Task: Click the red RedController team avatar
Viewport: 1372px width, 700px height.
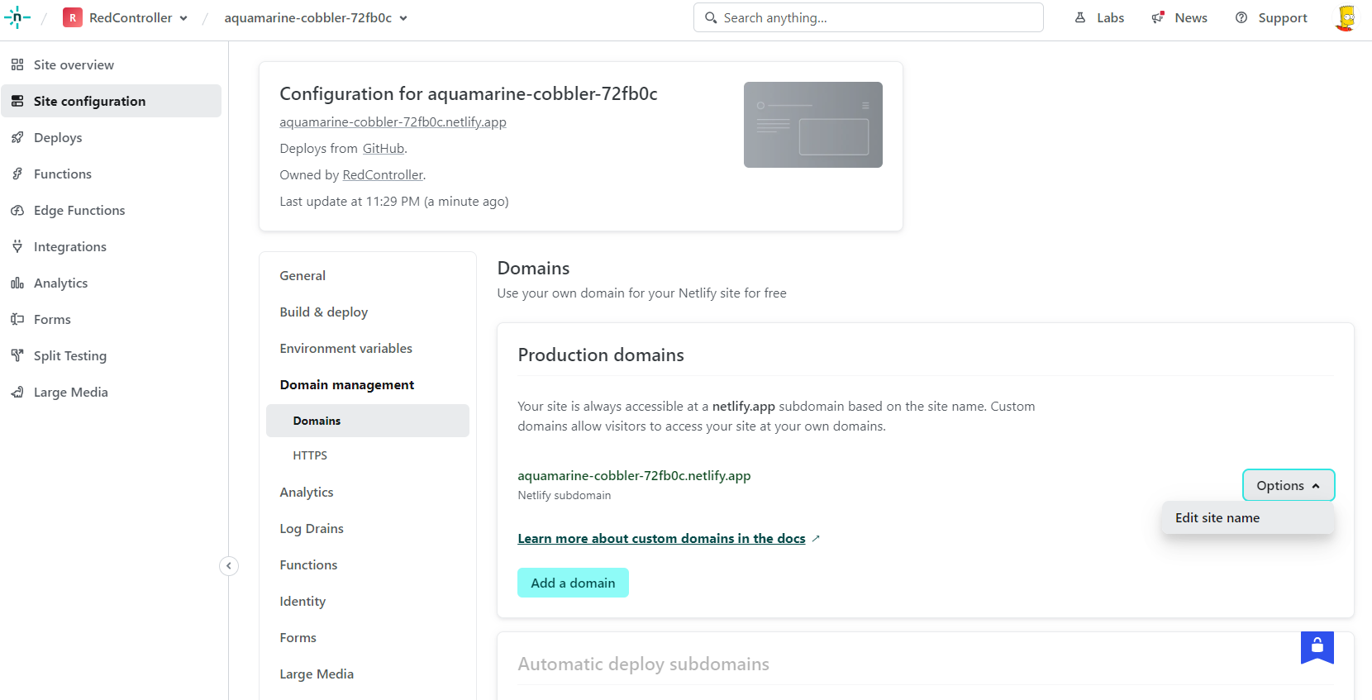Action: tap(73, 17)
